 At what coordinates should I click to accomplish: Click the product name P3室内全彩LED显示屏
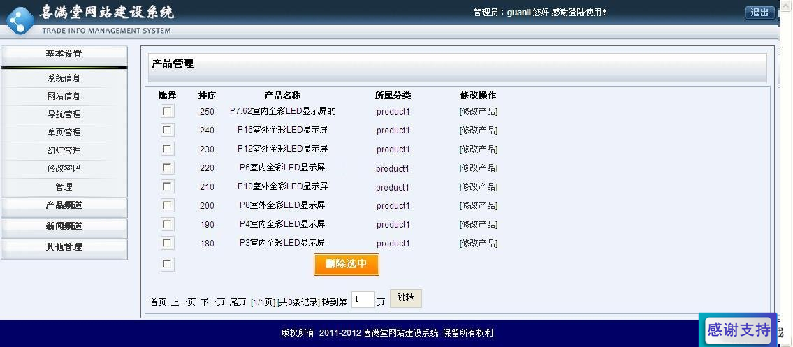282,242
